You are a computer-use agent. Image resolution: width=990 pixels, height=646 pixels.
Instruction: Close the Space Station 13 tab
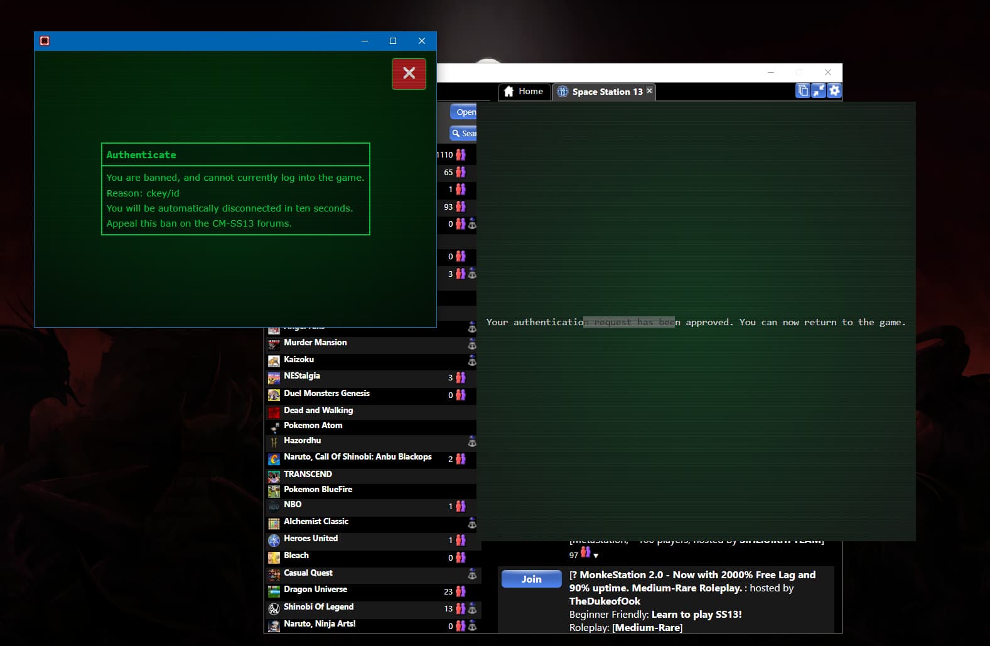(x=650, y=91)
